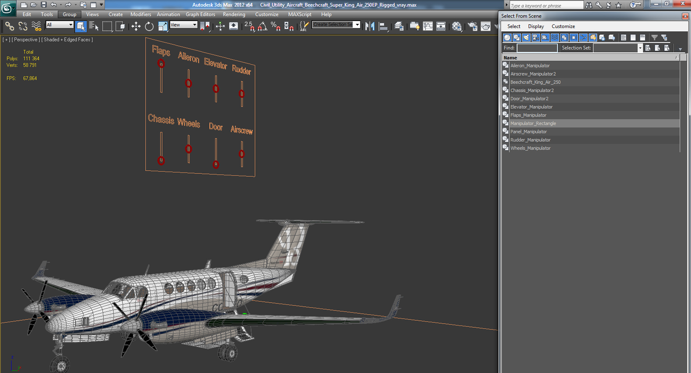Open the Rendering menu
The width and height of the screenshot is (691, 373).
click(234, 14)
